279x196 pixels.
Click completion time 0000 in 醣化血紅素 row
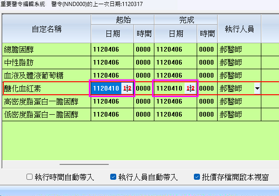[206, 88]
